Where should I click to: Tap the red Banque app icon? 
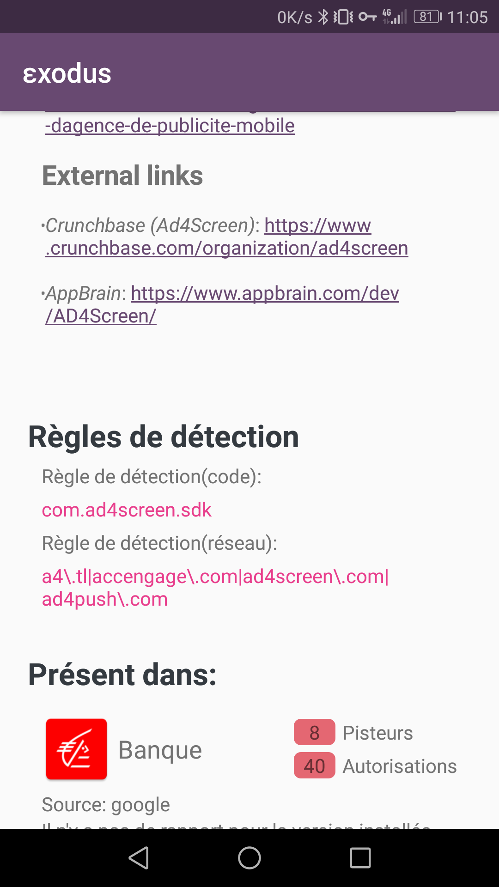pos(76,749)
